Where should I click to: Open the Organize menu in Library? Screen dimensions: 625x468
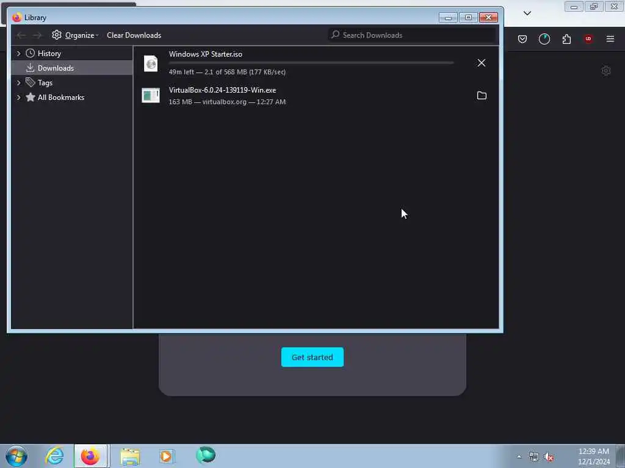pos(75,35)
